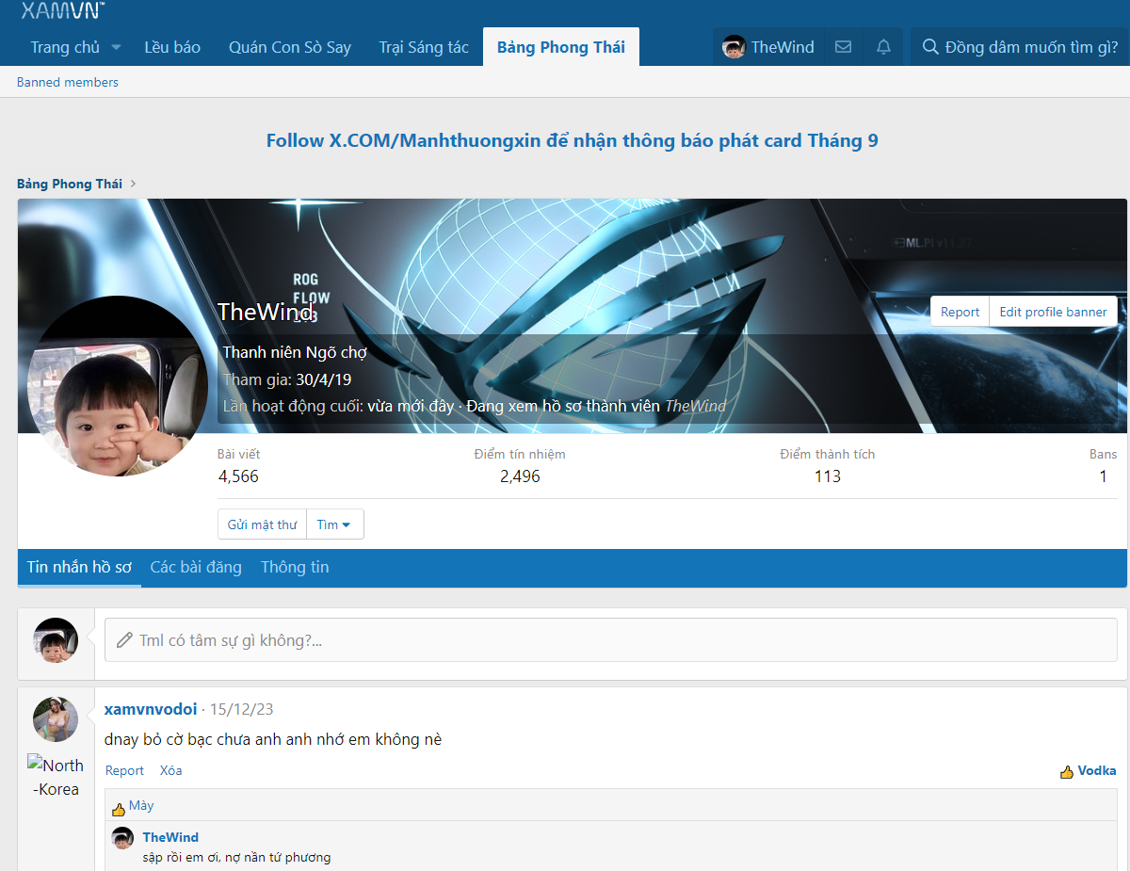Open the Banned members link

point(68,82)
